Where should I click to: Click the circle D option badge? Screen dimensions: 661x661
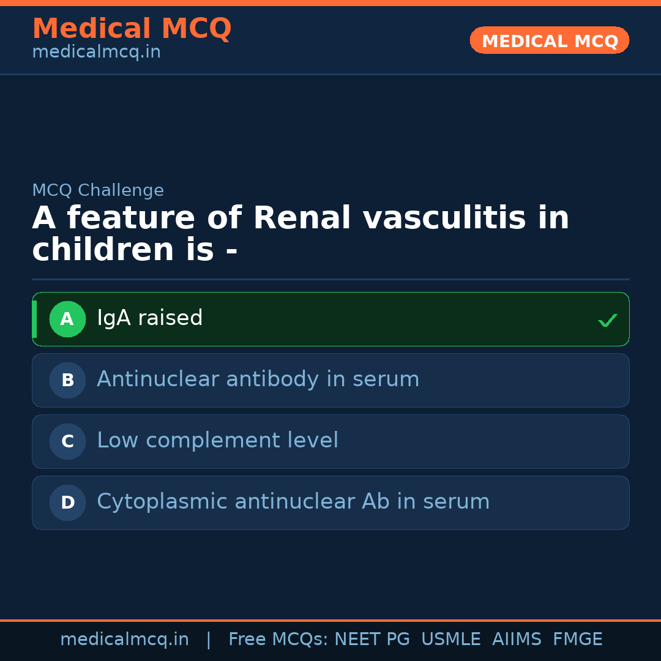point(67,502)
